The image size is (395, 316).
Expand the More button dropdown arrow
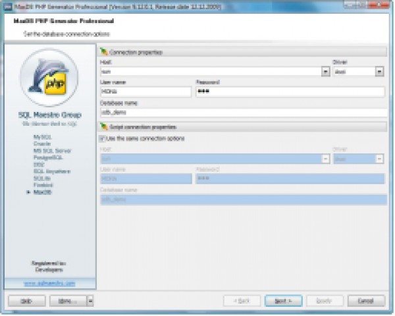[x=90, y=301]
